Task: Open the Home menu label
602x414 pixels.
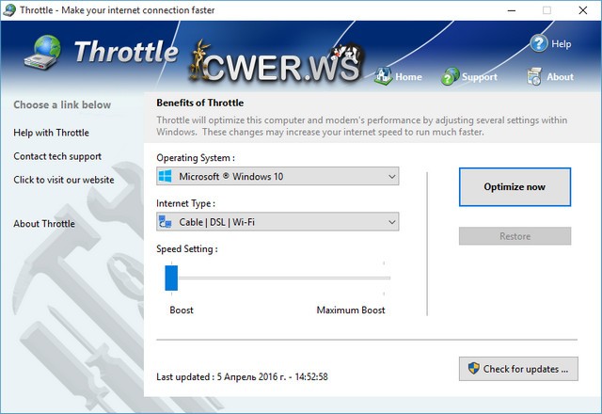Action: [x=408, y=77]
